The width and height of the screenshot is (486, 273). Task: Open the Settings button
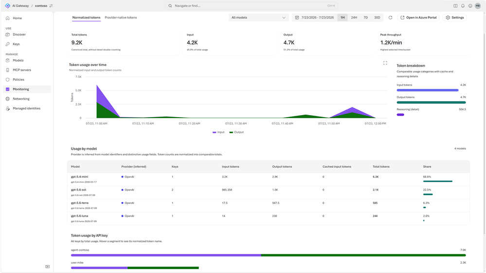(x=455, y=17)
